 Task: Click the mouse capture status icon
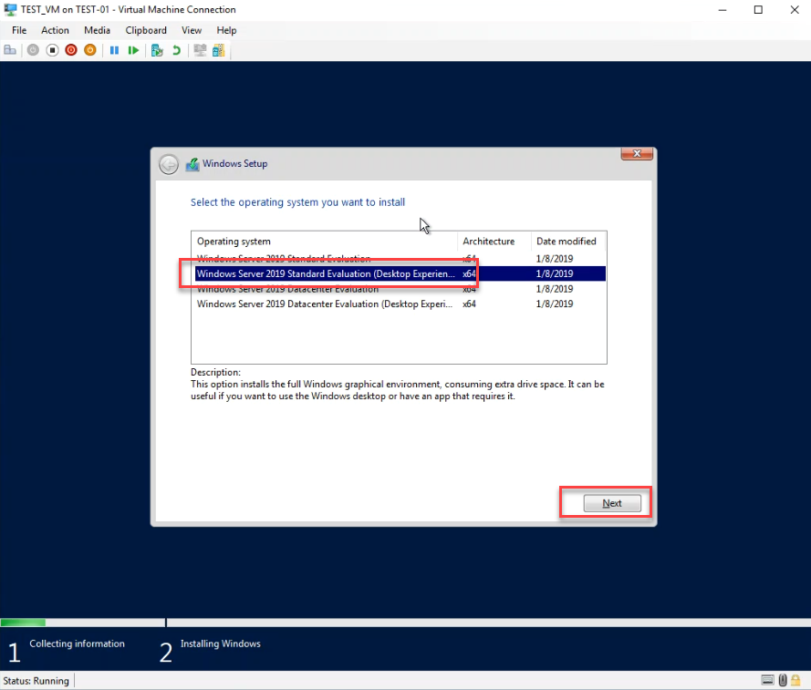(783, 680)
